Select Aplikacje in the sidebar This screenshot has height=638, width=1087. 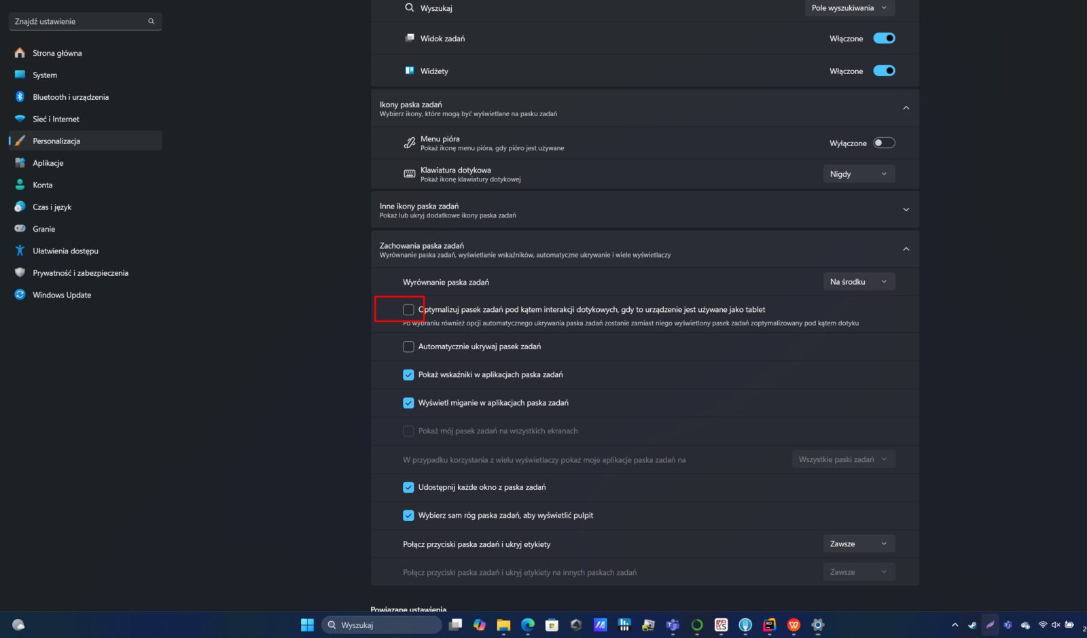point(48,163)
